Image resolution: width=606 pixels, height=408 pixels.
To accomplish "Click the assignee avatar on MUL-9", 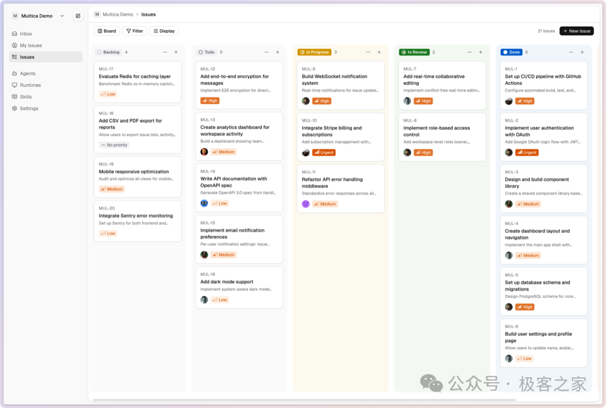I will [x=306, y=101].
